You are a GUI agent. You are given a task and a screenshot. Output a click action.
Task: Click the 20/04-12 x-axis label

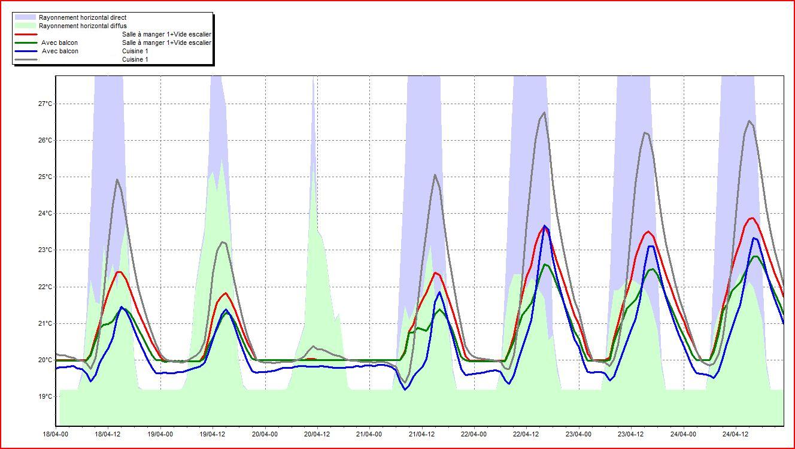pyautogui.click(x=317, y=434)
